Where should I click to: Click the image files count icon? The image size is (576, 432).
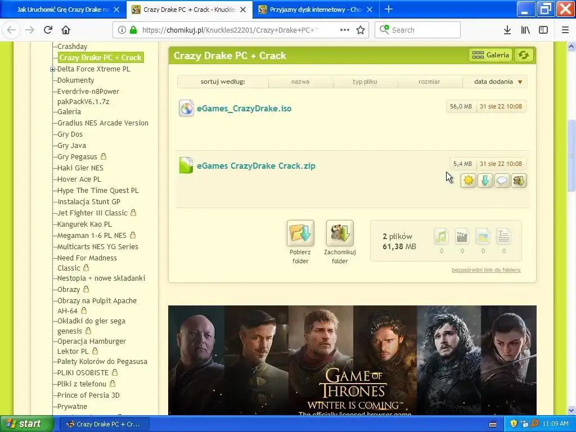pyautogui.click(x=483, y=237)
